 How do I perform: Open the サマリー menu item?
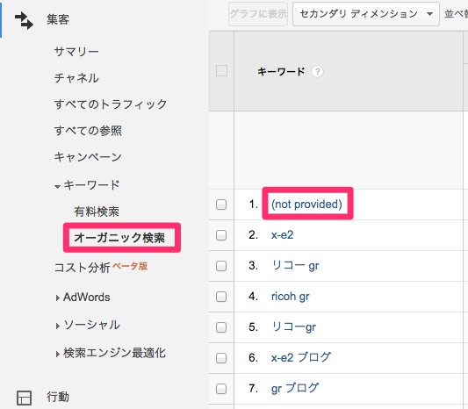[x=76, y=52]
